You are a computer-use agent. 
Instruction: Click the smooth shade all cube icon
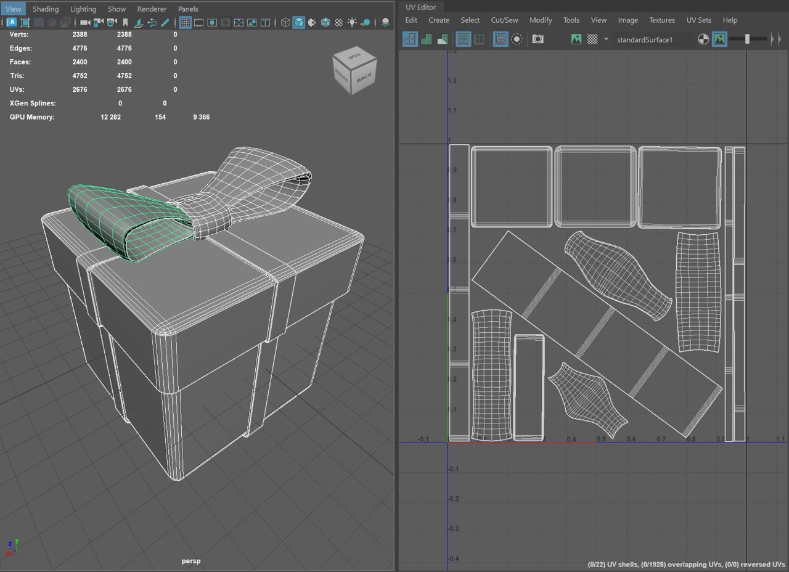pyautogui.click(x=299, y=23)
